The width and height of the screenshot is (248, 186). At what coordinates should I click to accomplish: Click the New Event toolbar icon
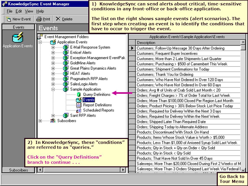tap(8, 19)
